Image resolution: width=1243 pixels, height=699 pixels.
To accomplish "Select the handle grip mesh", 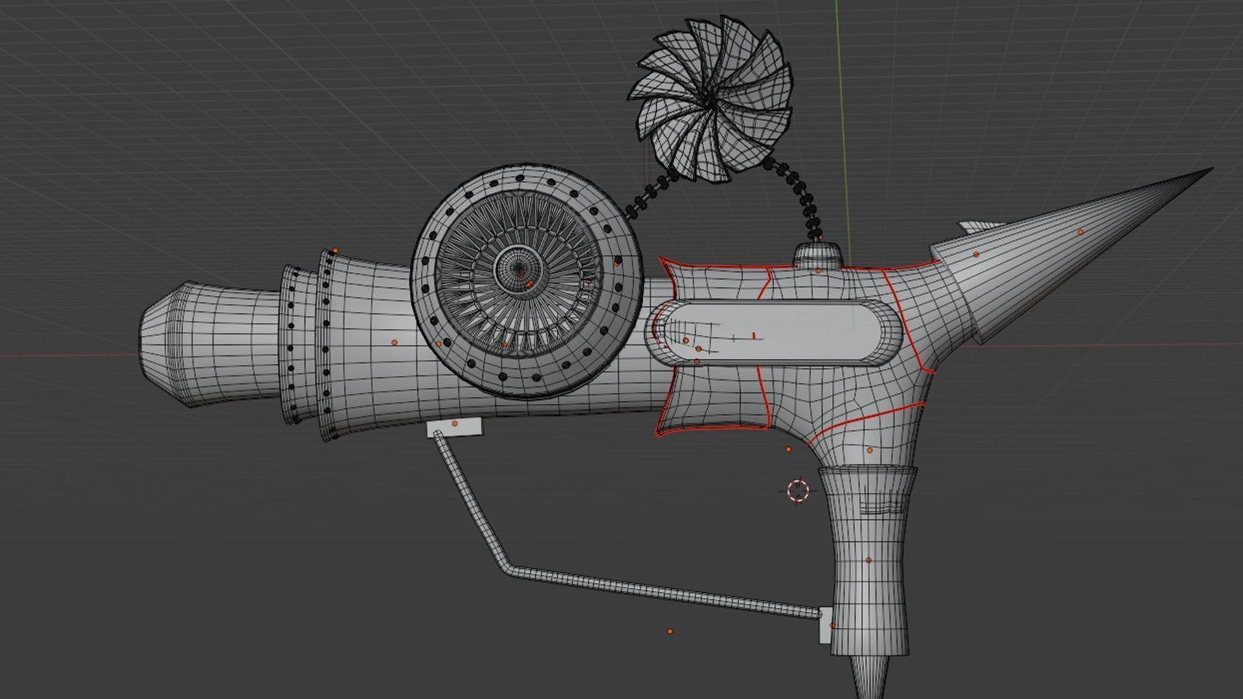I will [x=868, y=560].
